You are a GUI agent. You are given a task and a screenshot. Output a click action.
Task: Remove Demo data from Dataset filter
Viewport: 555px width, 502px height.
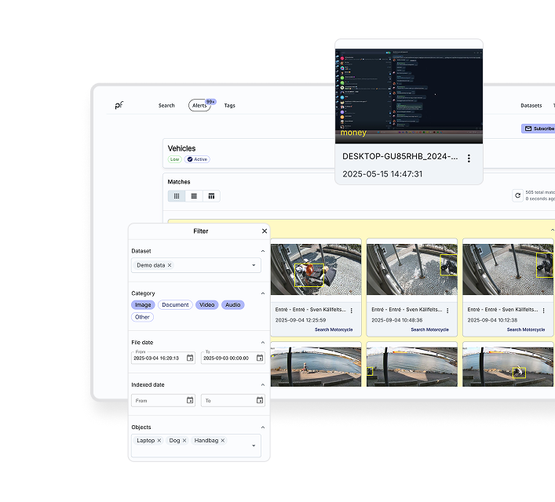click(170, 265)
